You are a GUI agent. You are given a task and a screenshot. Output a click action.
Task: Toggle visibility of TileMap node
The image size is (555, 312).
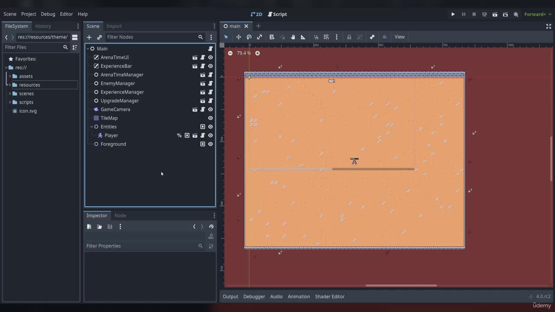click(210, 118)
